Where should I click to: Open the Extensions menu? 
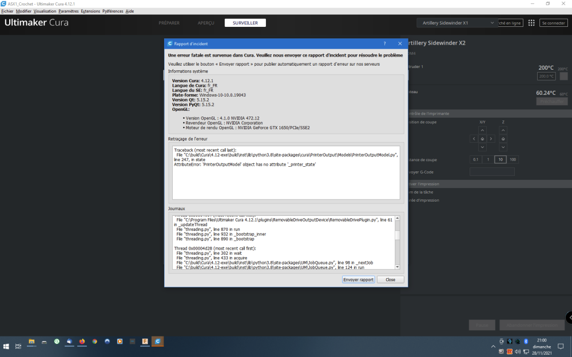pos(90,11)
